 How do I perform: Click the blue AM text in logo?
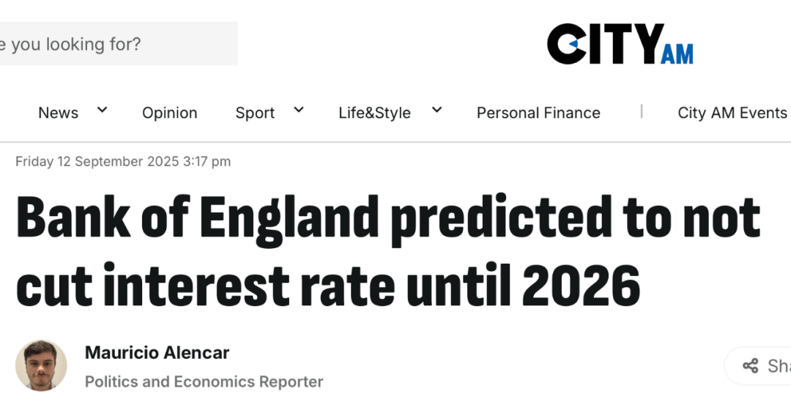pos(676,53)
